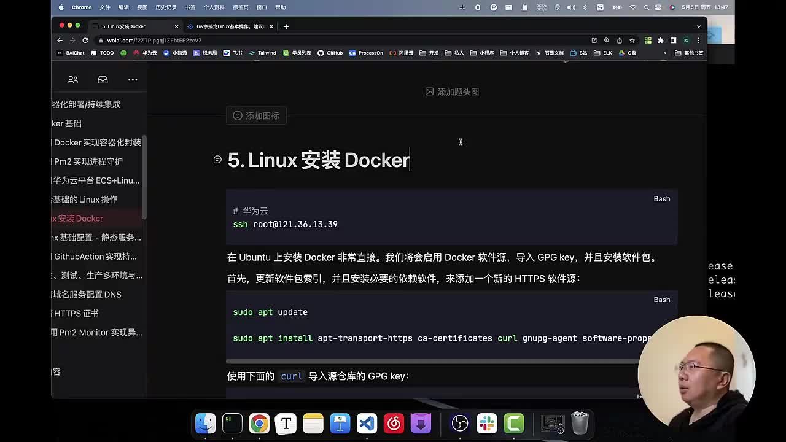
Task: Open the 华为云 bookmark
Action: point(144,53)
